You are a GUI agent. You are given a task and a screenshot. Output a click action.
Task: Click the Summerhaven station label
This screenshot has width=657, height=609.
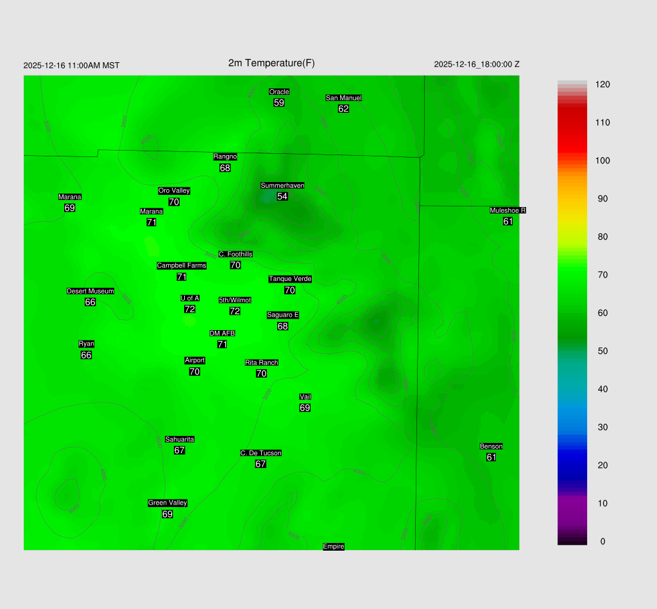pyautogui.click(x=282, y=185)
